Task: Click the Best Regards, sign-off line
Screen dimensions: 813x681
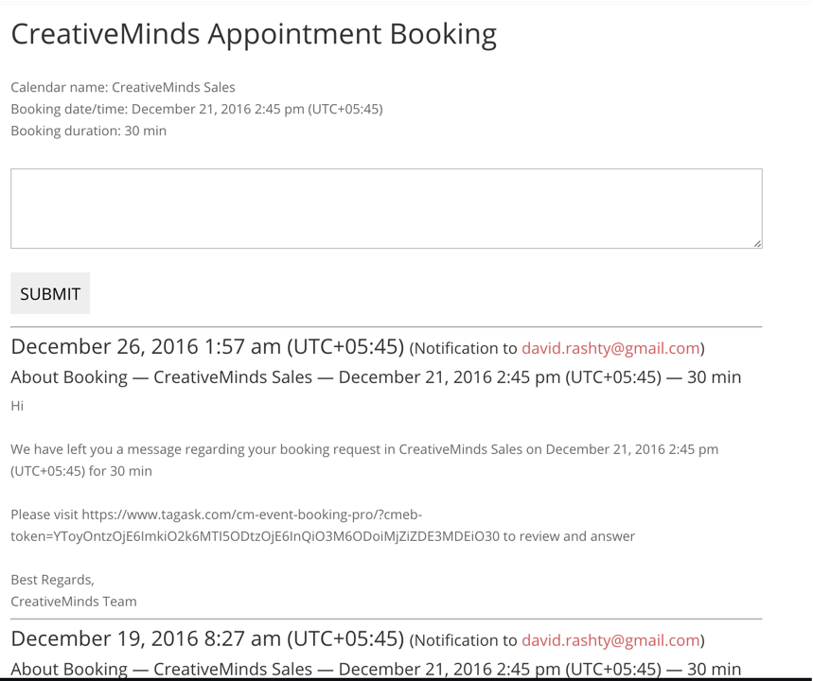Action: (x=52, y=580)
